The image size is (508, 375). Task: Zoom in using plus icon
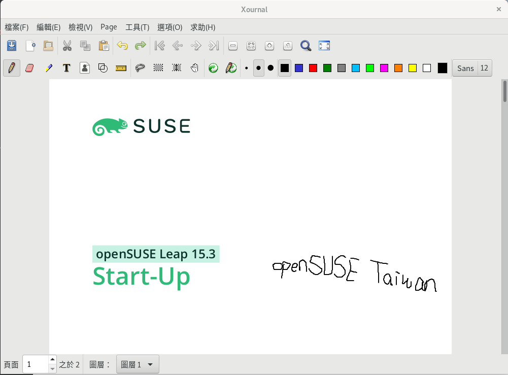click(x=269, y=46)
